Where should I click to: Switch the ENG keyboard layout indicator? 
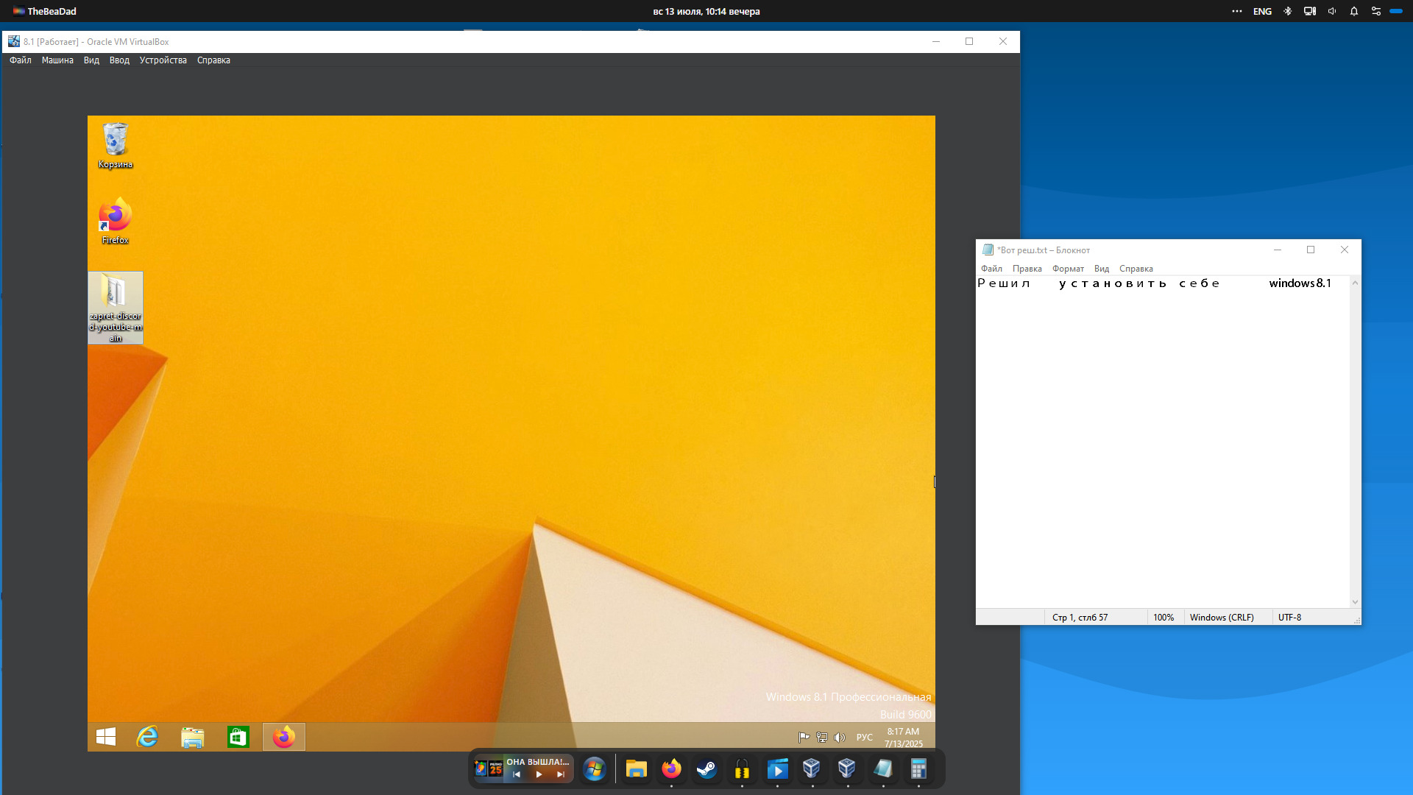tap(1262, 11)
